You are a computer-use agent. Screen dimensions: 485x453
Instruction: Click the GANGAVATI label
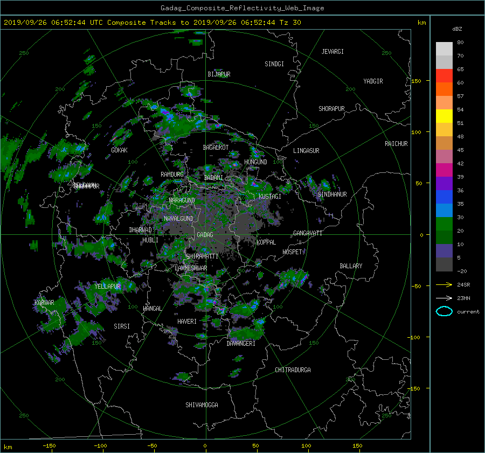[308, 233]
